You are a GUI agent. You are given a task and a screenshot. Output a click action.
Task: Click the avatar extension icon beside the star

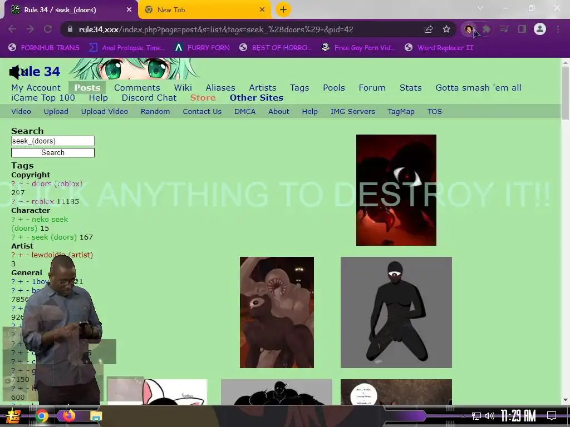pos(469,29)
